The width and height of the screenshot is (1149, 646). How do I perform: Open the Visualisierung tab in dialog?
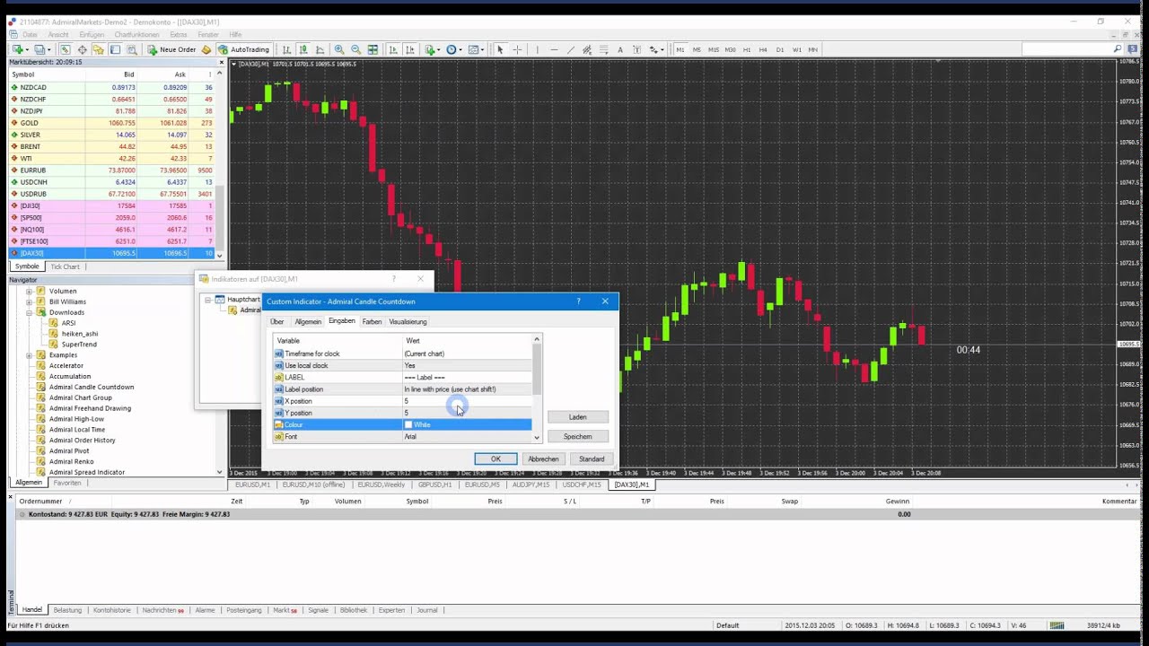(x=408, y=321)
